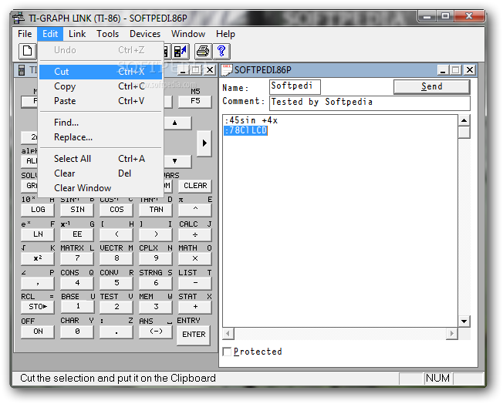Click the negative (-) calculator key
The height and width of the screenshot is (404, 503).
coord(156,332)
